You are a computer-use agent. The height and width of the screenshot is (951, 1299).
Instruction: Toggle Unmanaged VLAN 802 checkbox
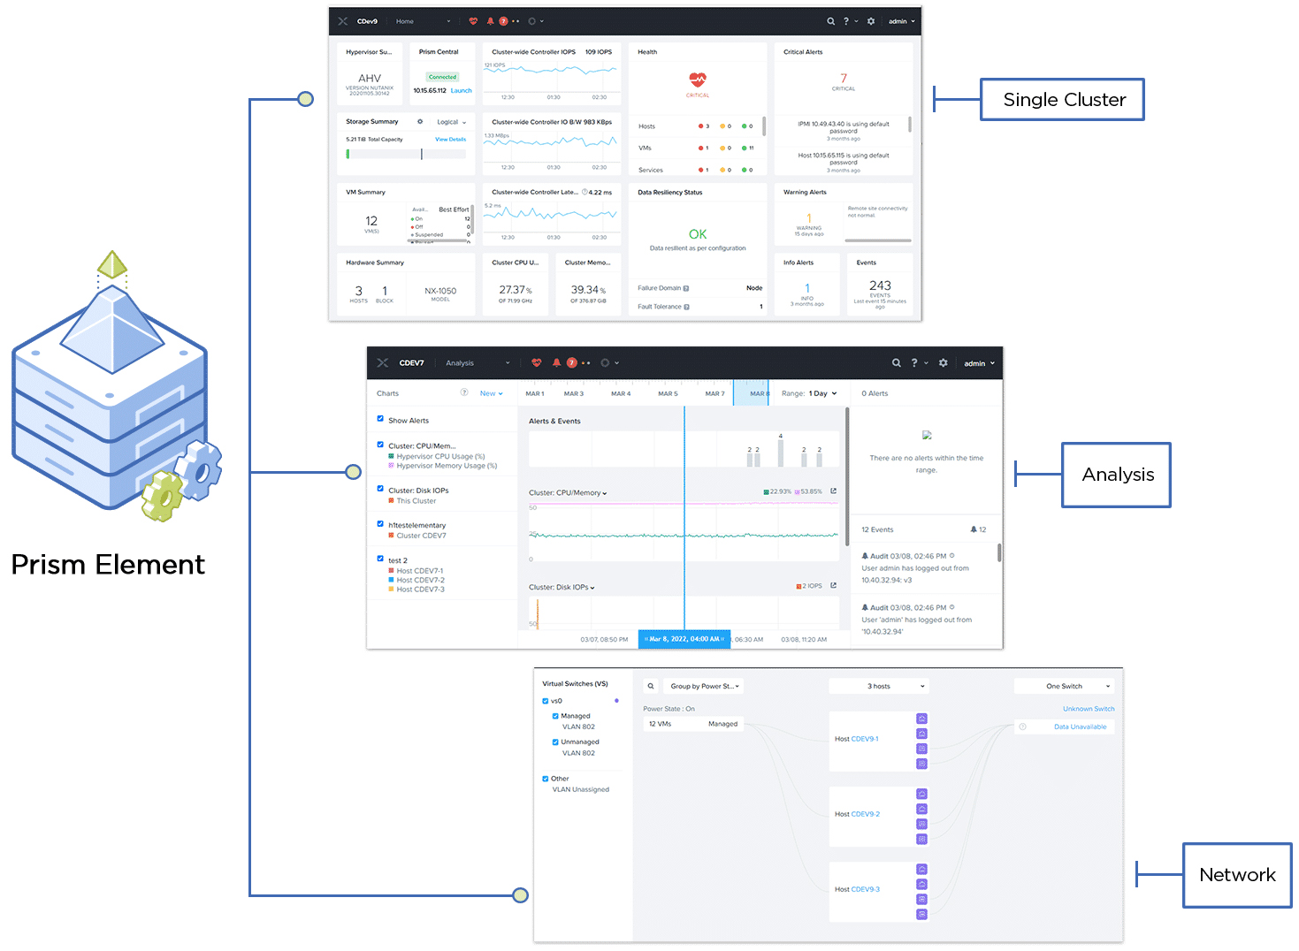pos(555,742)
